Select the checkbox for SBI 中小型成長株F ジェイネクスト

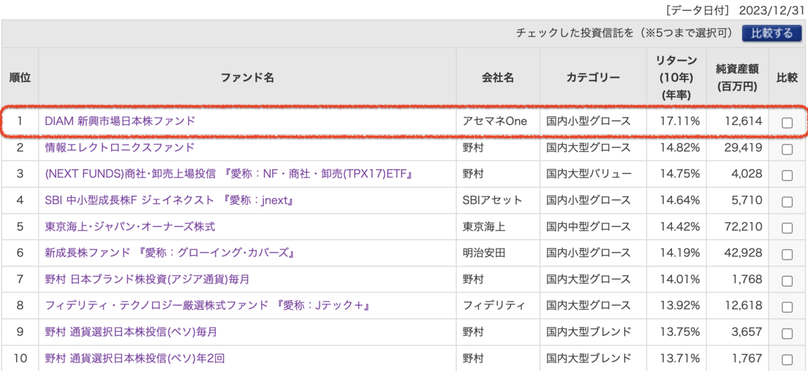786,201
